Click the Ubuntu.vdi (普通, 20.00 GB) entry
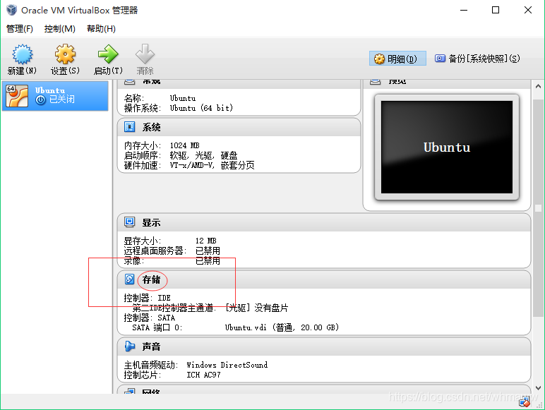Screen dimensions: 545x410 pyautogui.click(x=282, y=327)
